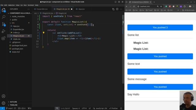Open the Selection menu
The width and height of the screenshot is (196, 110).
(11, 5)
